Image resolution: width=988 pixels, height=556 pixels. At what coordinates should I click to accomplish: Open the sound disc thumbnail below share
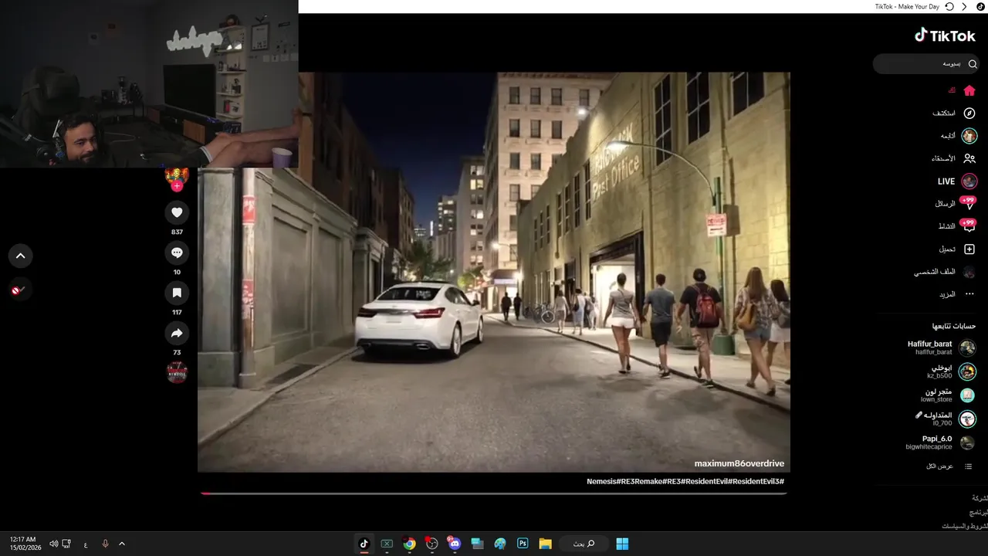[x=177, y=372]
